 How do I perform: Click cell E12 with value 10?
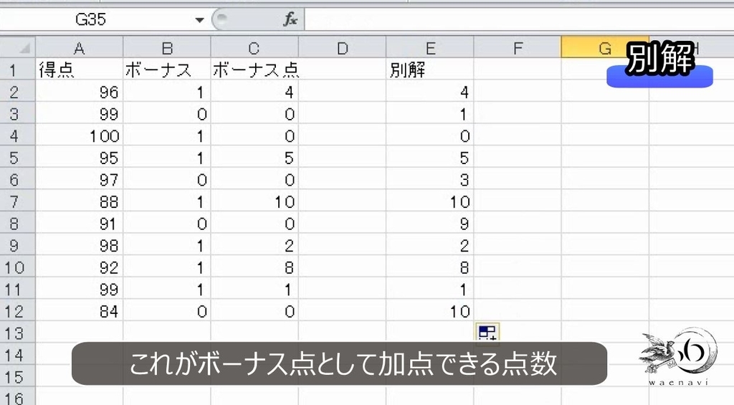(430, 311)
